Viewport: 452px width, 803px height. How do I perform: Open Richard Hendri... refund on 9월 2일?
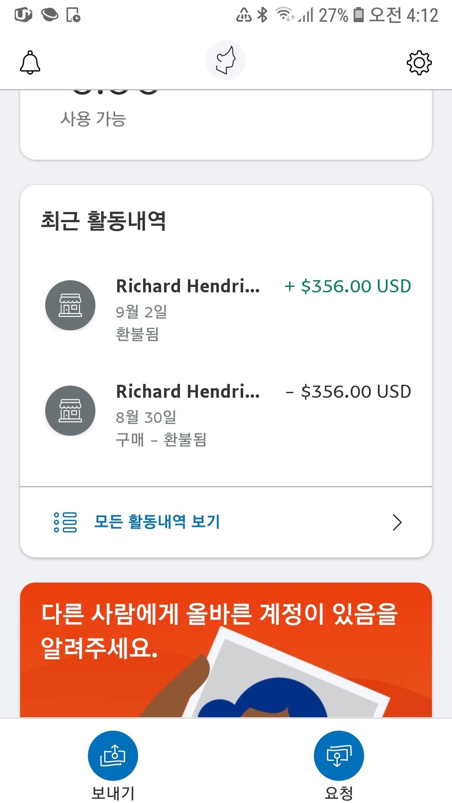pos(187,286)
